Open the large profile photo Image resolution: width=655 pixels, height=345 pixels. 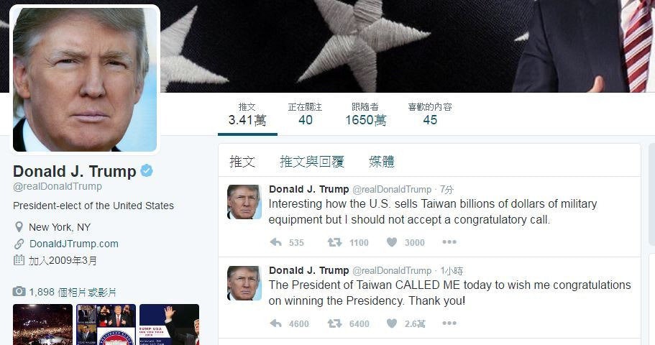[85, 79]
